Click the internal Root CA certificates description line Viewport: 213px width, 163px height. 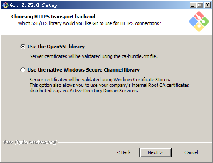109,85
